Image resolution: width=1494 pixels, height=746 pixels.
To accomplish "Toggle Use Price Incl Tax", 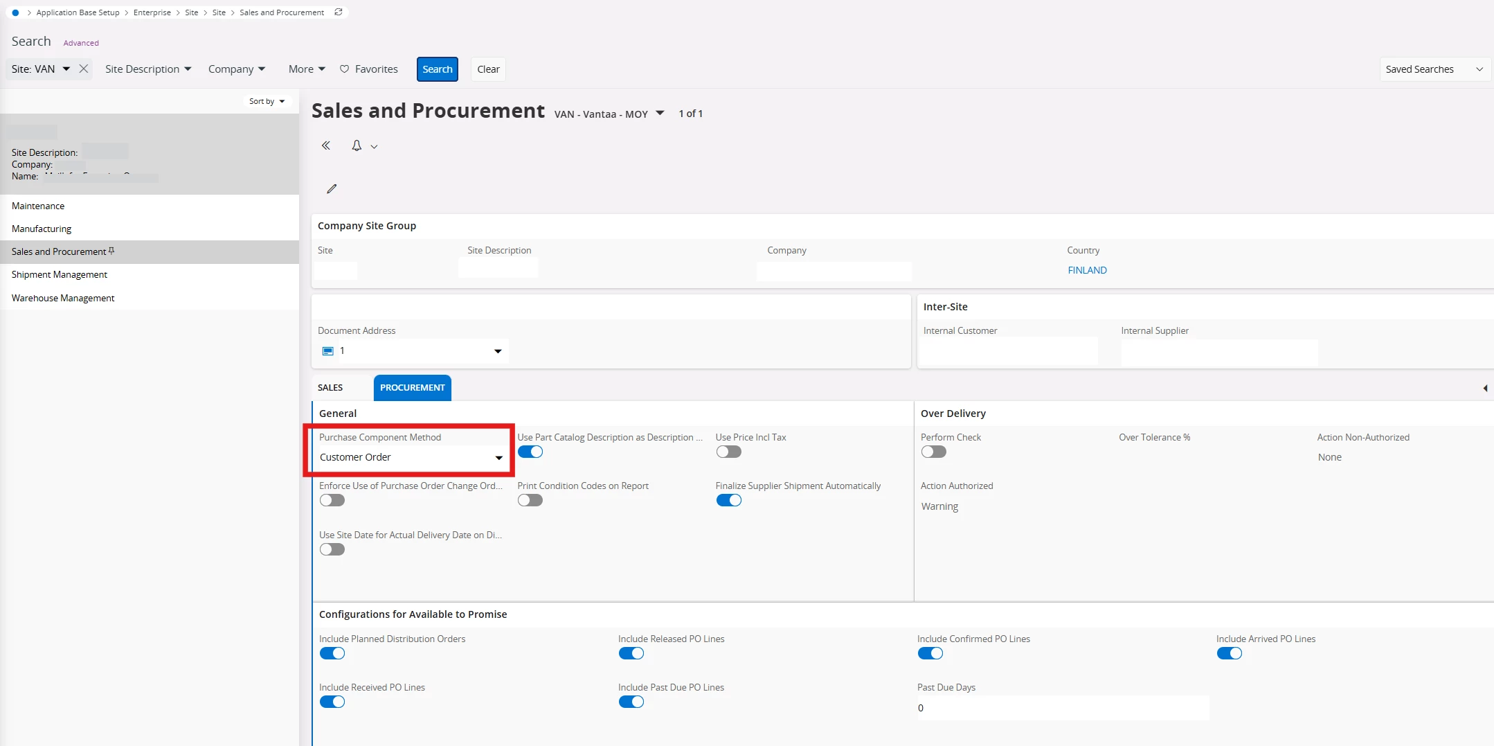I will (728, 452).
